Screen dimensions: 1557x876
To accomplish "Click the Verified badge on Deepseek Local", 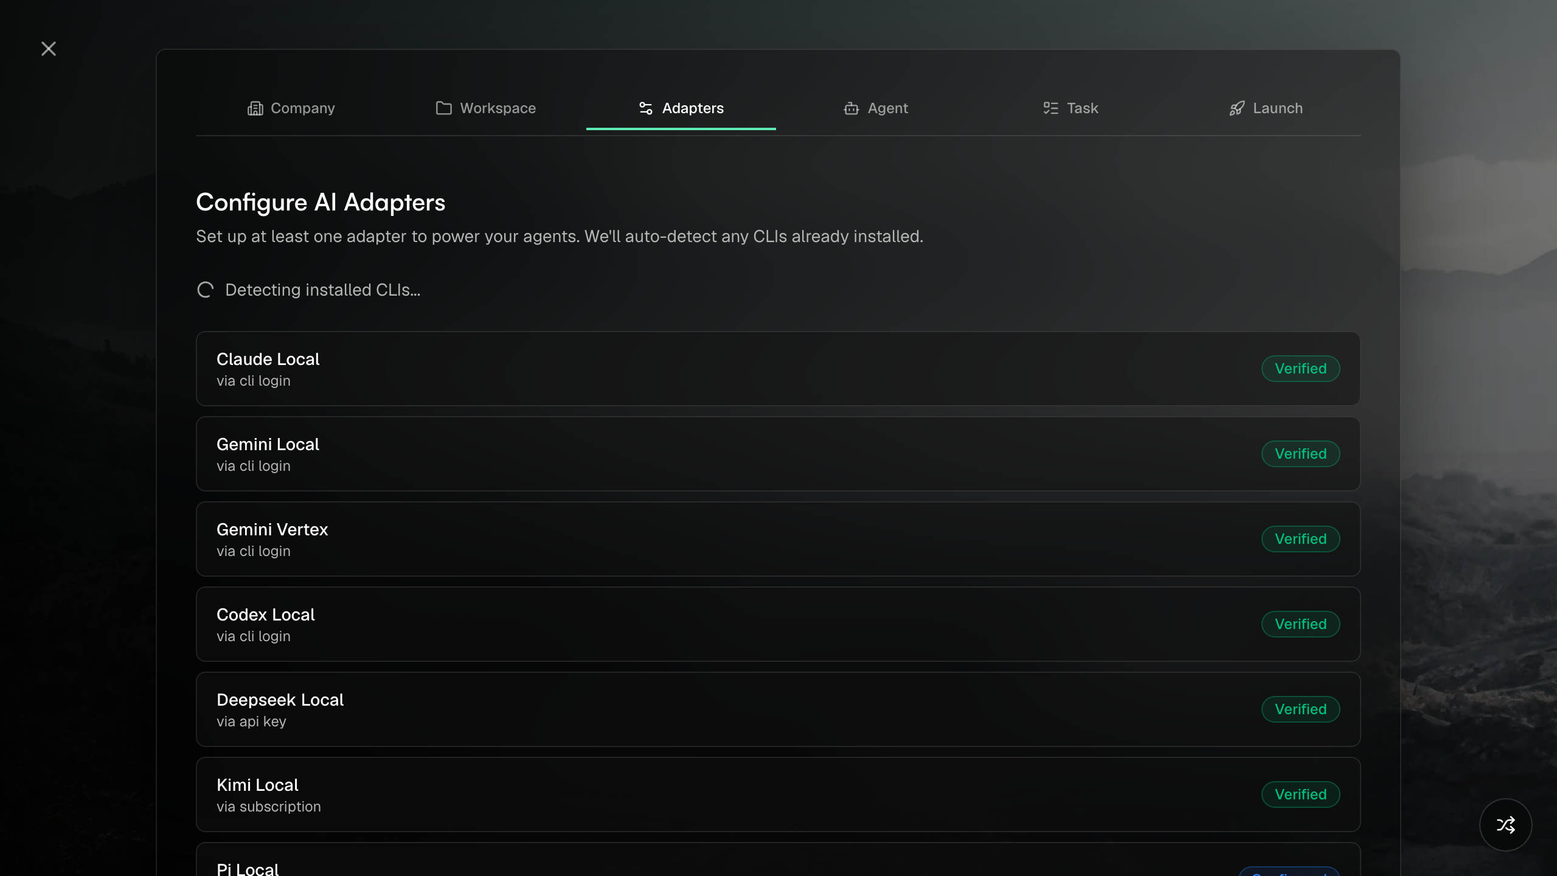I will (1300, 709).
